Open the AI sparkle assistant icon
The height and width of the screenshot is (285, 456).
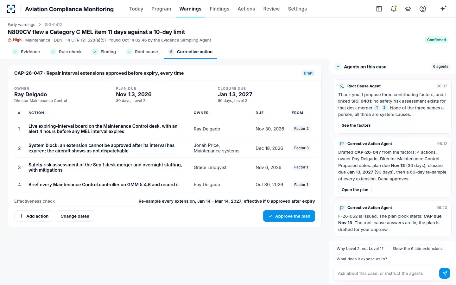pyautogui.click(x=443, y=9)
